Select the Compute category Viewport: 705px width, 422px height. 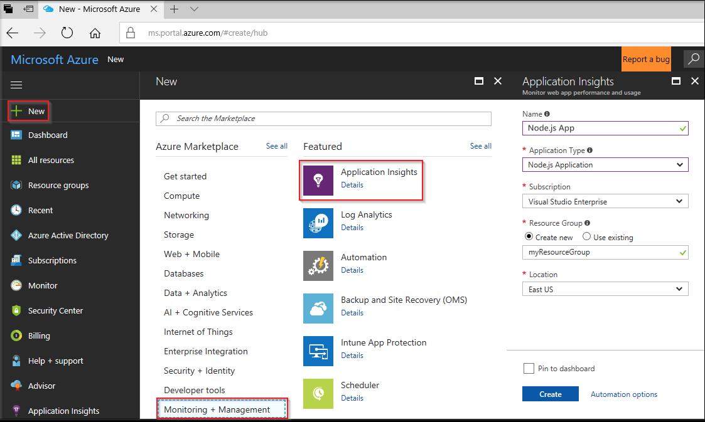click(181, 196)
